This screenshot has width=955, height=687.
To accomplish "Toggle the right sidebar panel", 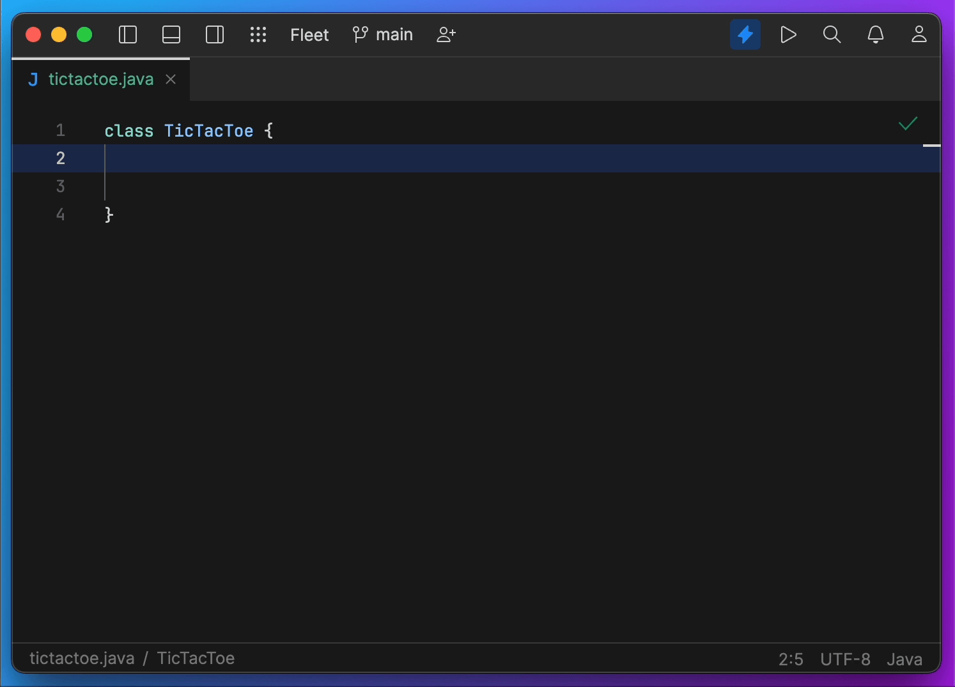I will [215, 34].
